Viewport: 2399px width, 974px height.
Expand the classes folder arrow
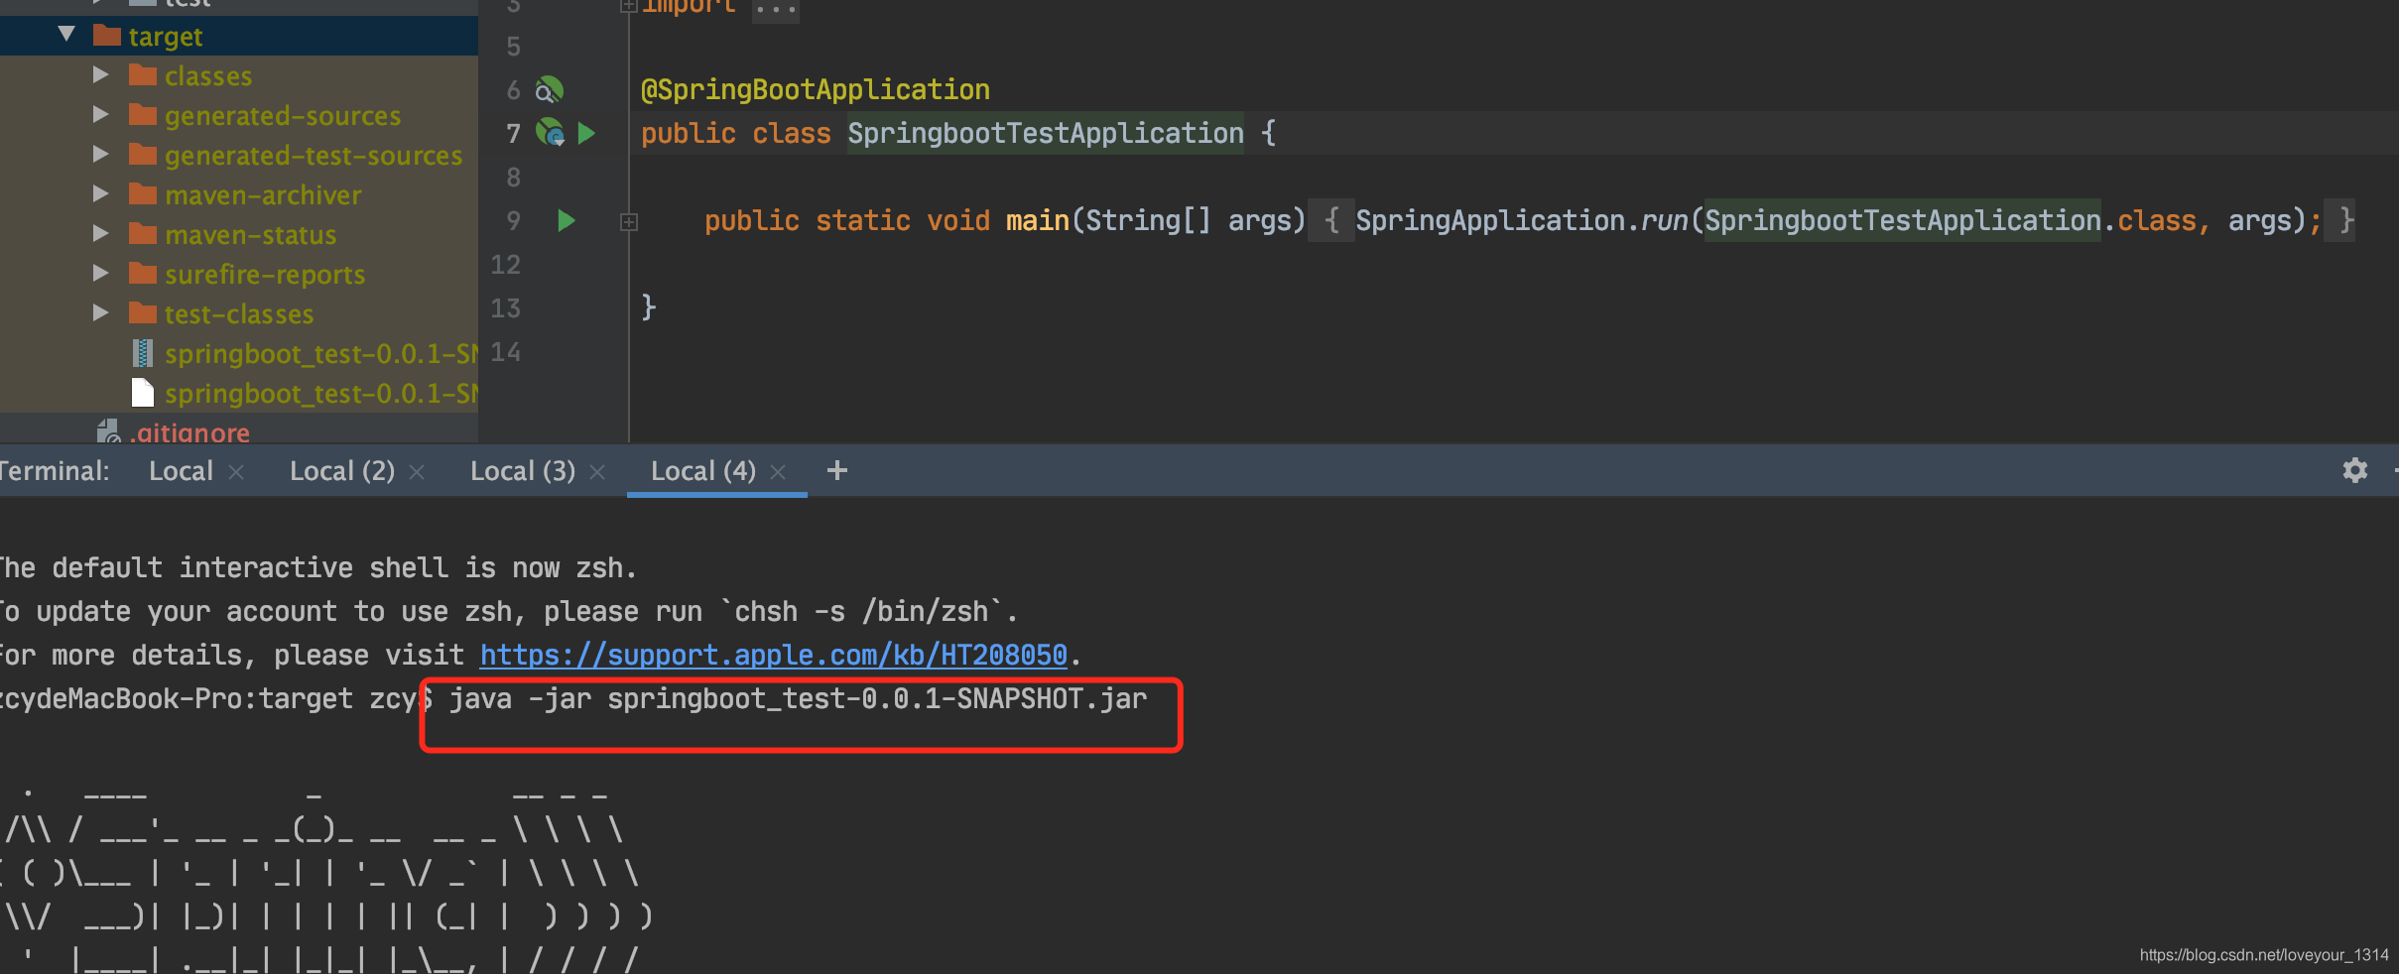click(x=100, y=74)
